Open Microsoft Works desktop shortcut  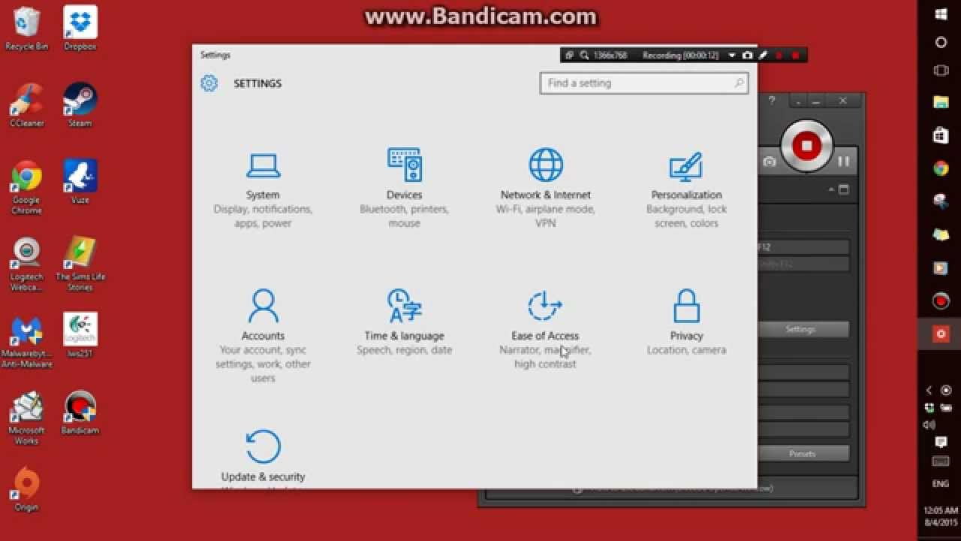pyautogui.click(x=26, y=418)
